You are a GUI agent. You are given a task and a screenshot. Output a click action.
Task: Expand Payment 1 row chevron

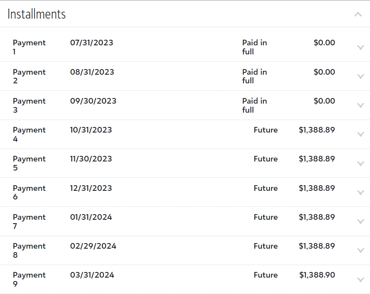pos(361,47)
